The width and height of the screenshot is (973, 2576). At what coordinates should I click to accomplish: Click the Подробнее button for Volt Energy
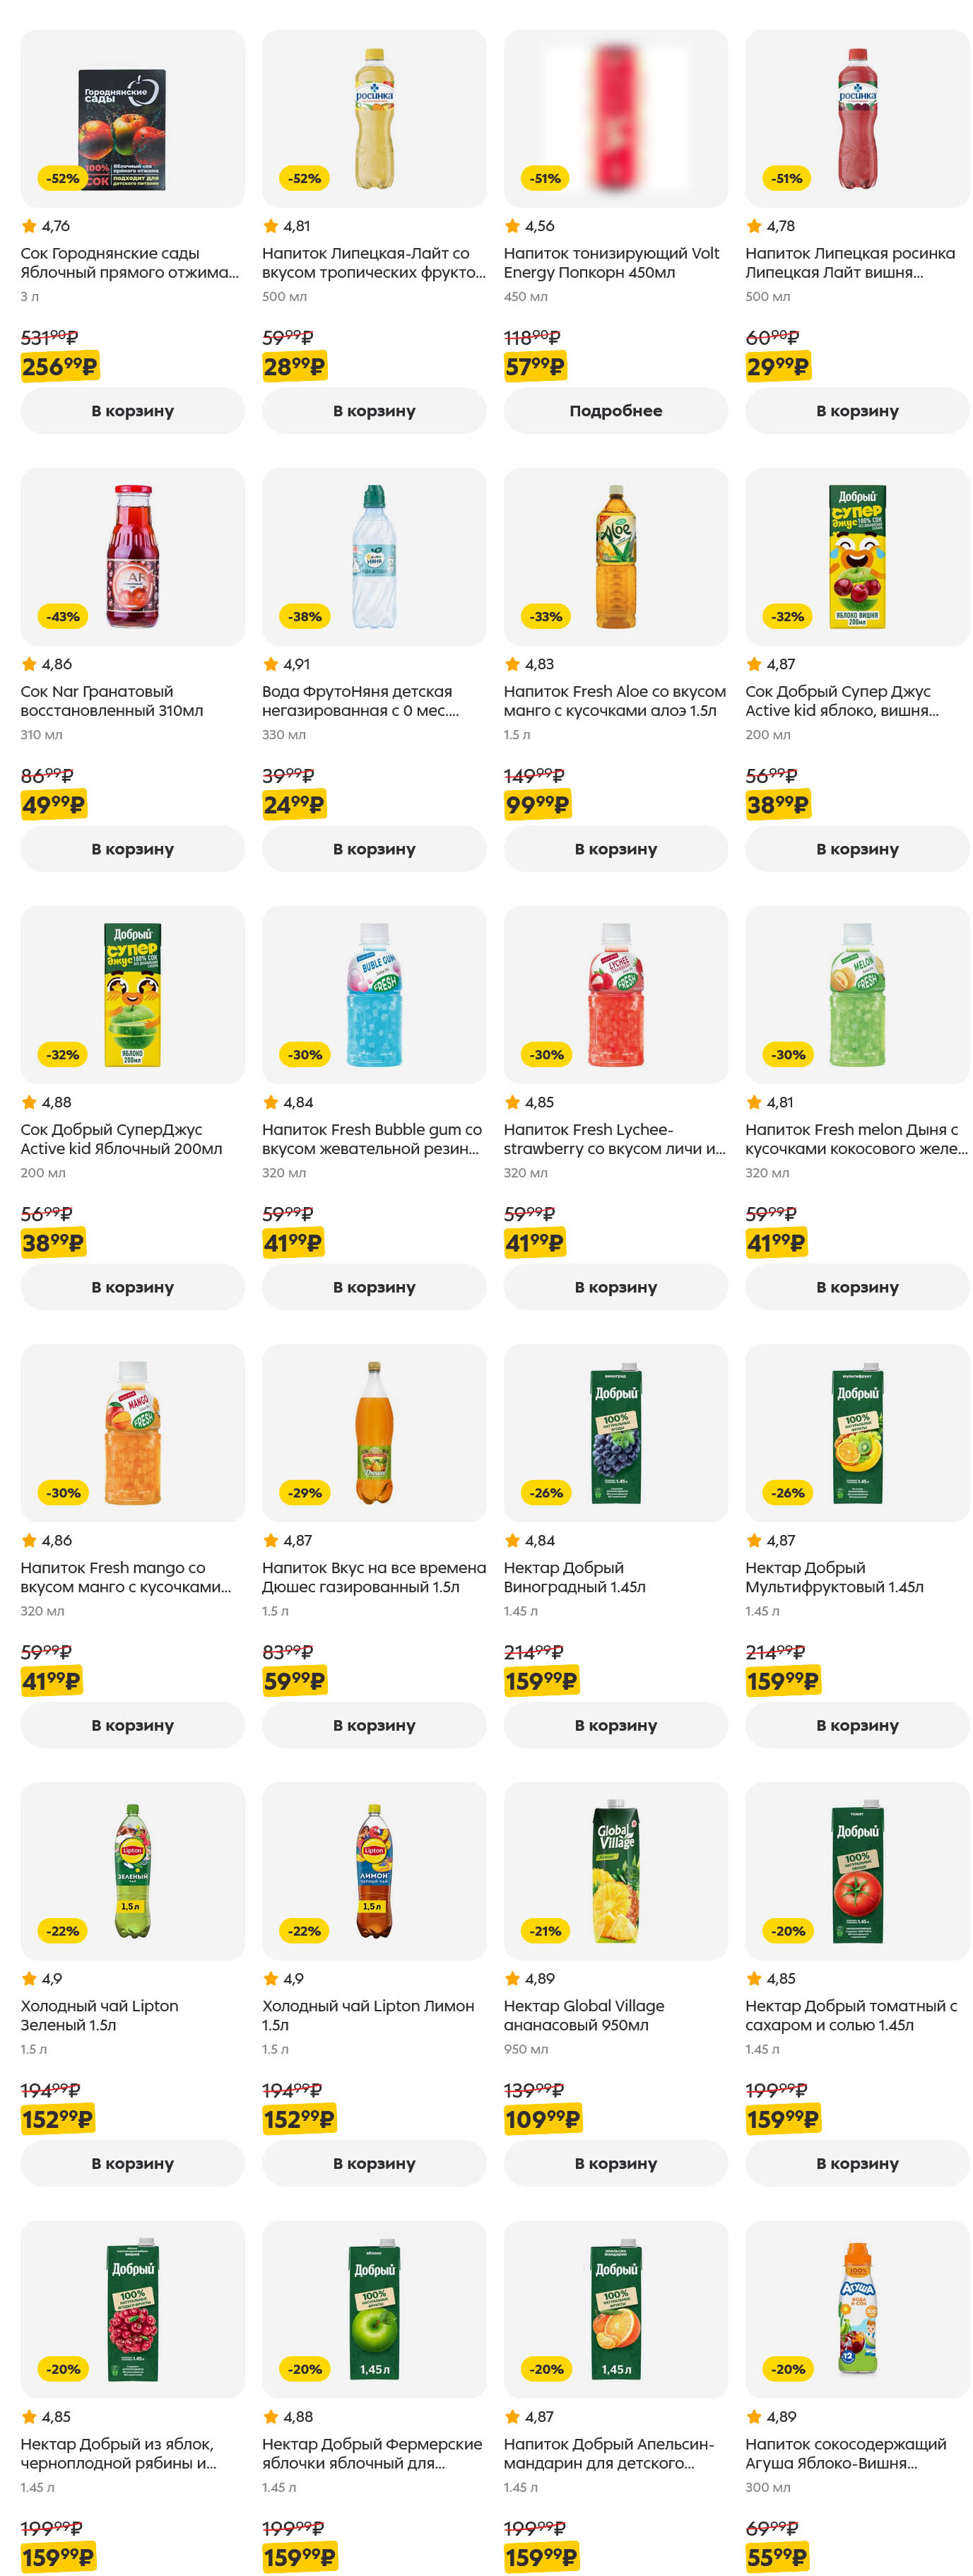point(615,410)
